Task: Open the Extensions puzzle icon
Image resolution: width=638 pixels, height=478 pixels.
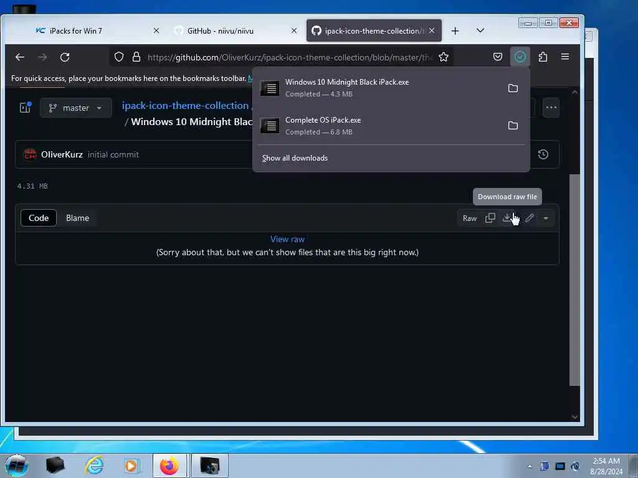Action: [543, 57]
